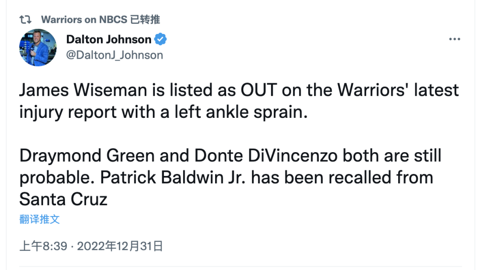Open the Dalton Johnson display name
Screen dimensions: 478x270
[109, 39]
